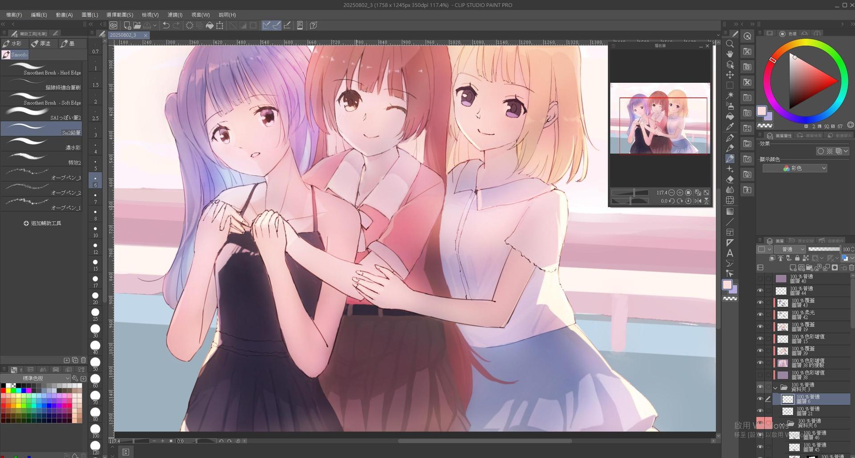Open the 普通 blending mode dropdown
Viewport: 855px width, 458px height.
coord(790,249)
